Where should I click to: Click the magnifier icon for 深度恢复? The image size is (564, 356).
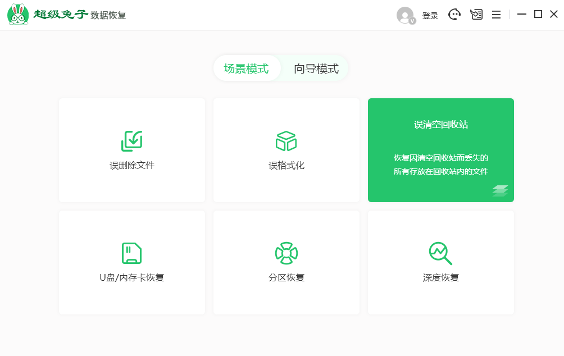440,253
